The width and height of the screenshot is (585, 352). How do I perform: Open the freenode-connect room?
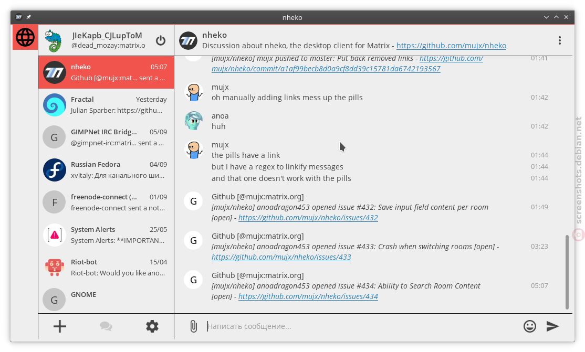click(x=106, y=202)
